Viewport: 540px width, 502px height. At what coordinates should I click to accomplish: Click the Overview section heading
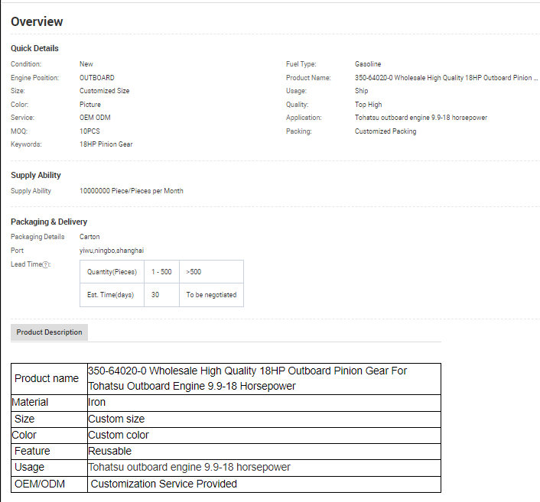click(x=37, y=21)
